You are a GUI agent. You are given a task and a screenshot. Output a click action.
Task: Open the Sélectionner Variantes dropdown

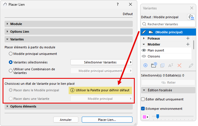(x=101, y=62)
